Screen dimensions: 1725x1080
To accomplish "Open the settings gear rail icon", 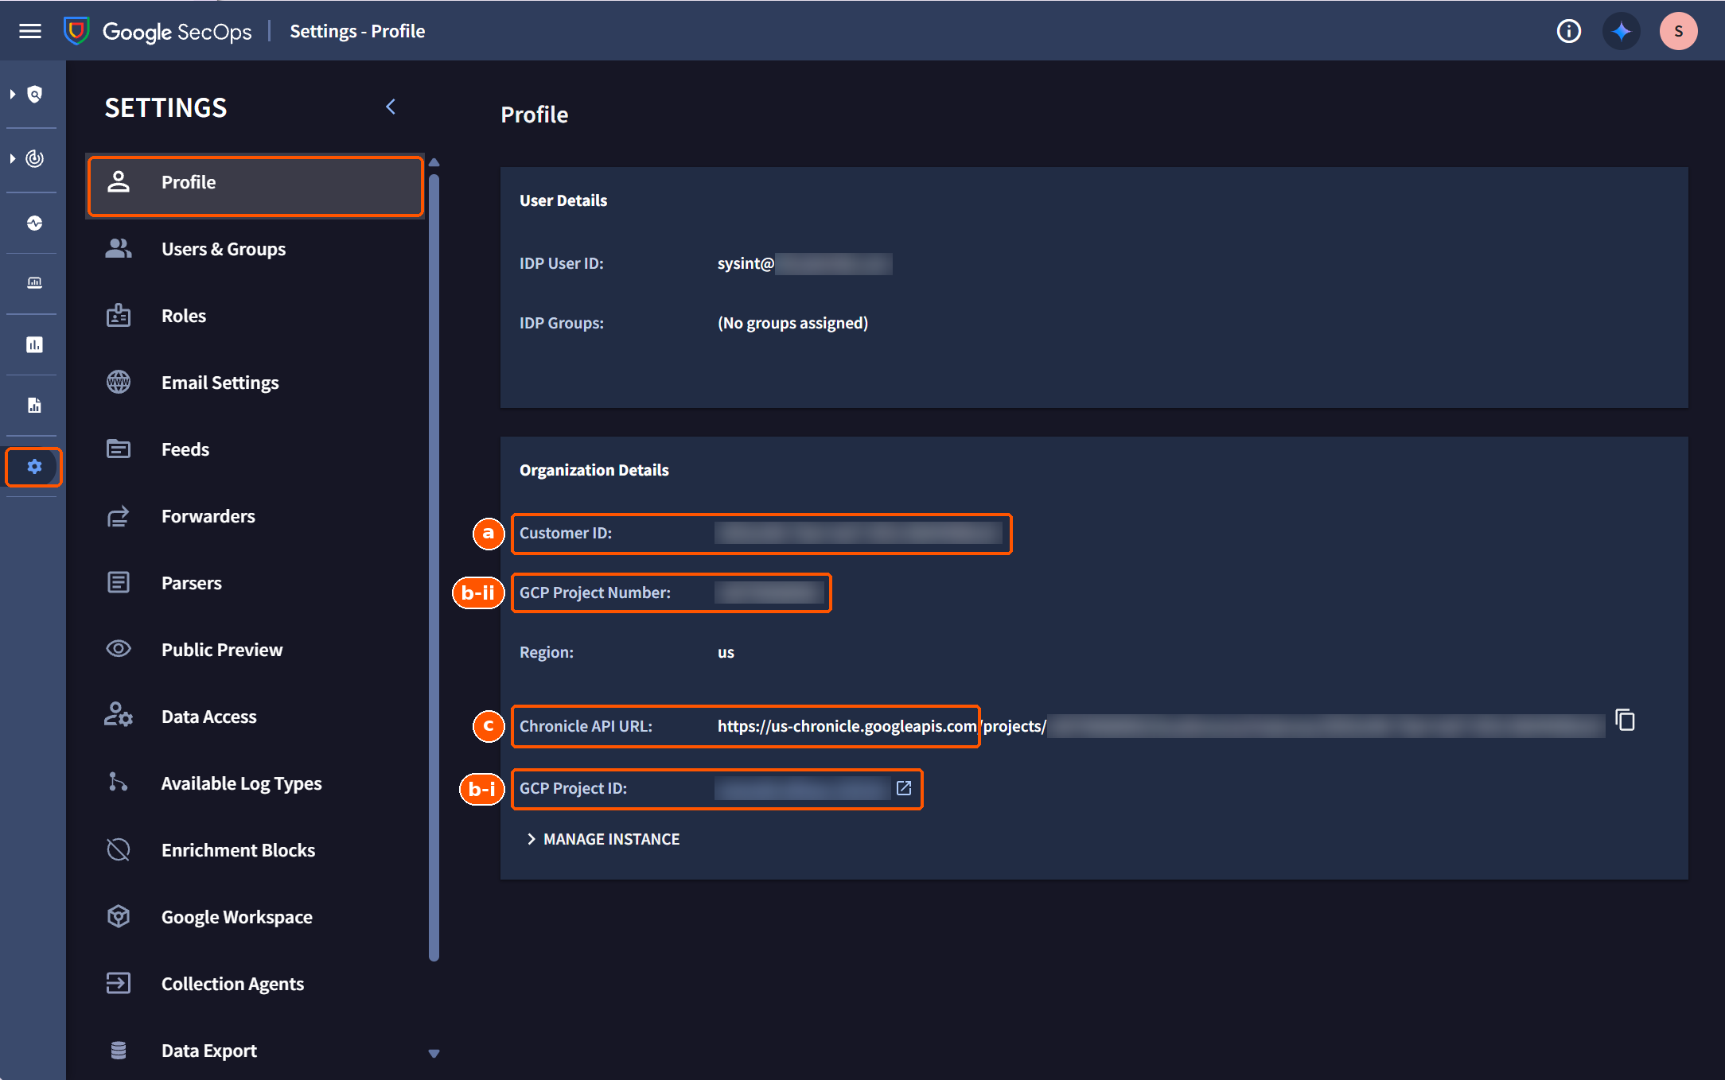I will 34,467.
